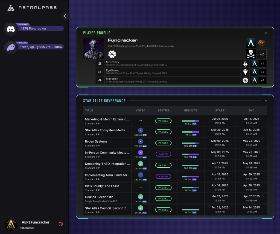Collapse the Player Profile panel

pyautogui.click(x=266, y=33)
